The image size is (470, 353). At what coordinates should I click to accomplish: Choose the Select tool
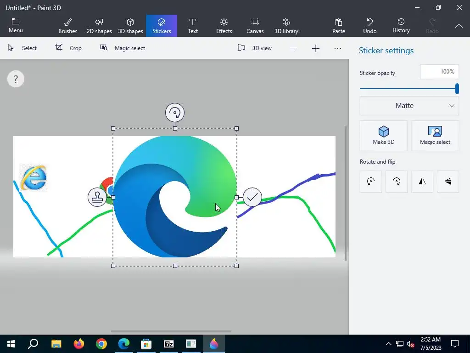point(22,48)
